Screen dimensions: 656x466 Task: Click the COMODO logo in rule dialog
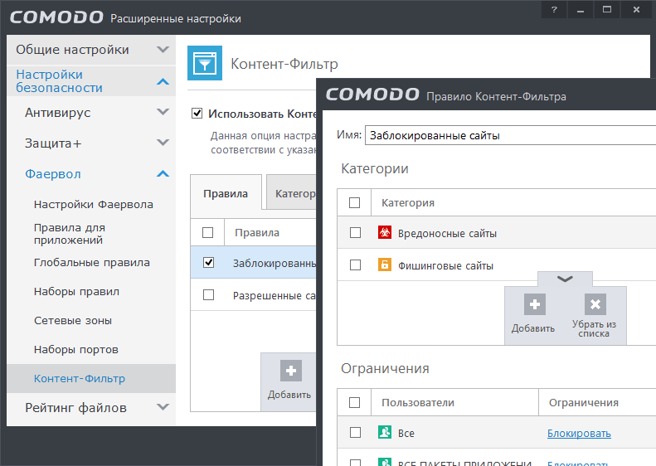(372, 95)
